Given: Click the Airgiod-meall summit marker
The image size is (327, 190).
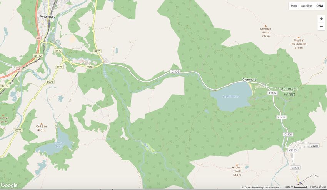Looking at the screenshot, I should [237, 165].
